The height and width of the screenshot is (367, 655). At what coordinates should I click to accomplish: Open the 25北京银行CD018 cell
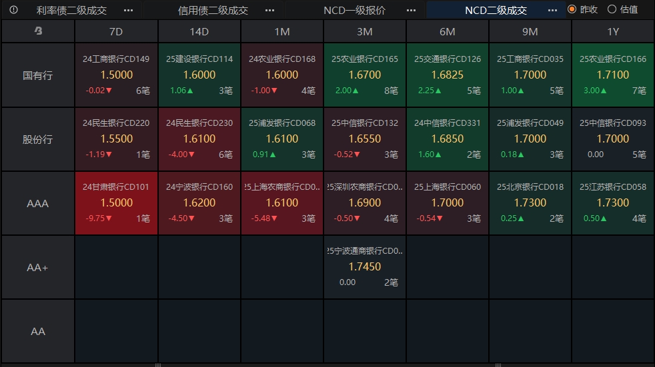pyautogui.click(x=530, y=203)
